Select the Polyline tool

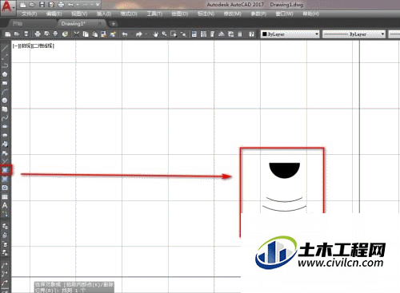tap(5, 65)
